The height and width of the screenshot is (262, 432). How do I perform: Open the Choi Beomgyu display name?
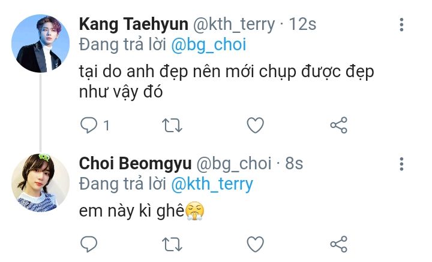135,163
